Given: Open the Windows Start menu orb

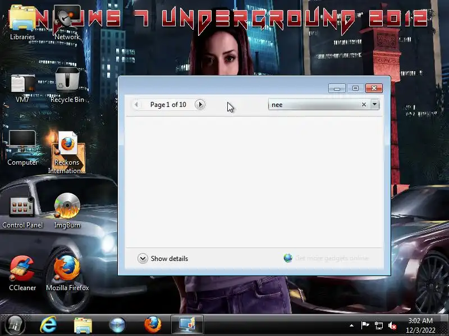Looking at the screenshot, I should [x=15, y=325].
